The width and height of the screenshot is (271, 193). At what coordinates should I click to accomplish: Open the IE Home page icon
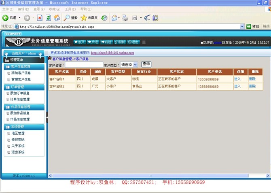(x=57, y=18)
